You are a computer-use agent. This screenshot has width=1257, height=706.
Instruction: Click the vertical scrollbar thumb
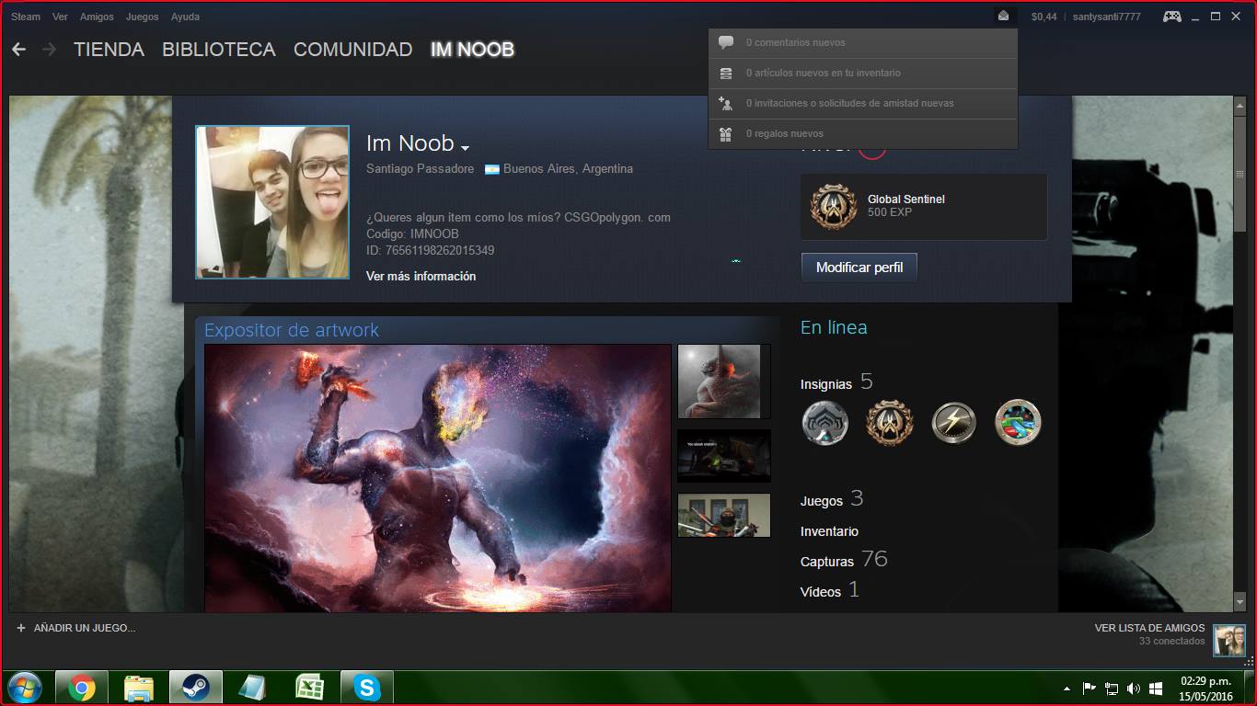[x=1239, y=174]
